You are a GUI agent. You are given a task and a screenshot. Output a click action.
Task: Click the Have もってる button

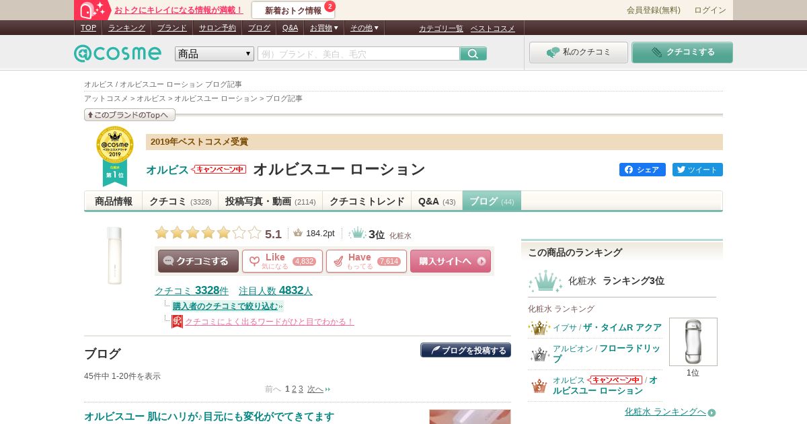pos(367,261)
